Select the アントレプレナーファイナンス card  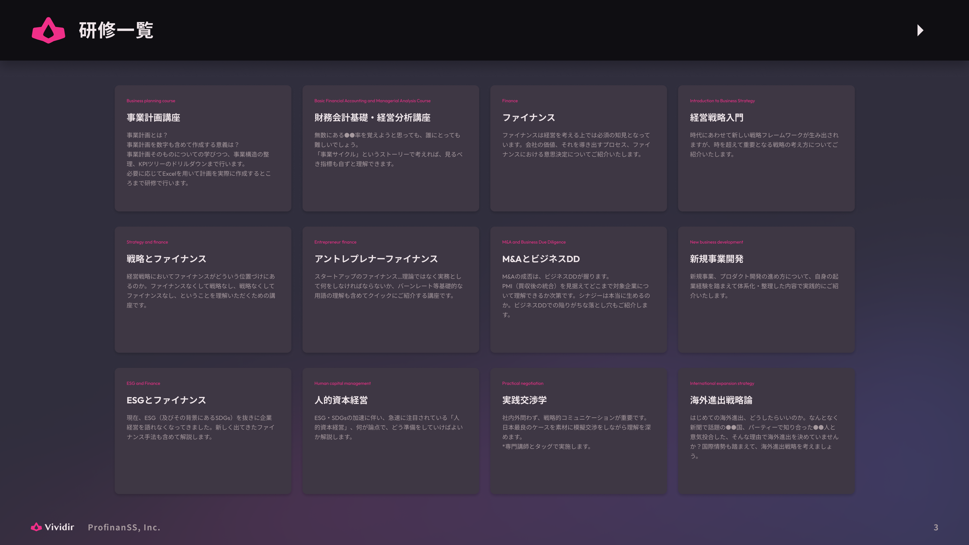pos(390,289)
